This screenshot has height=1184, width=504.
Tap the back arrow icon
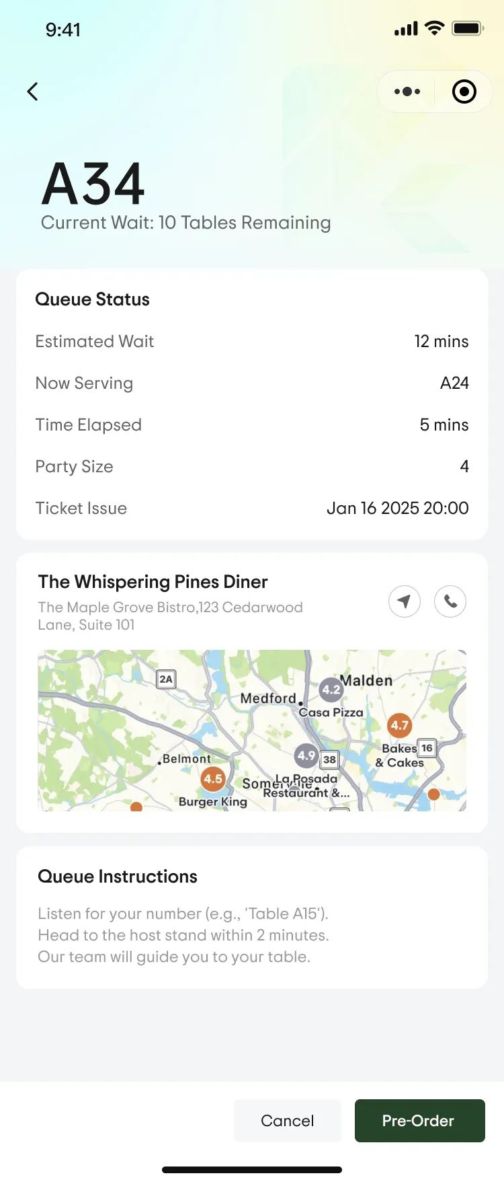pos(32,91)
